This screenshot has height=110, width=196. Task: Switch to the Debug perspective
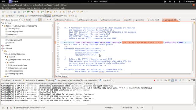click(21, 16)
